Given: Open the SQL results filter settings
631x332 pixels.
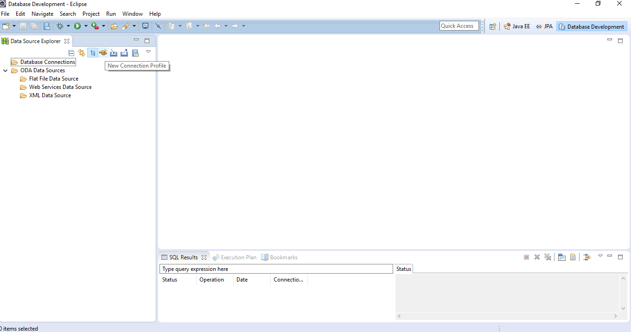Looking at the screenshot, I should click(587, 257).
